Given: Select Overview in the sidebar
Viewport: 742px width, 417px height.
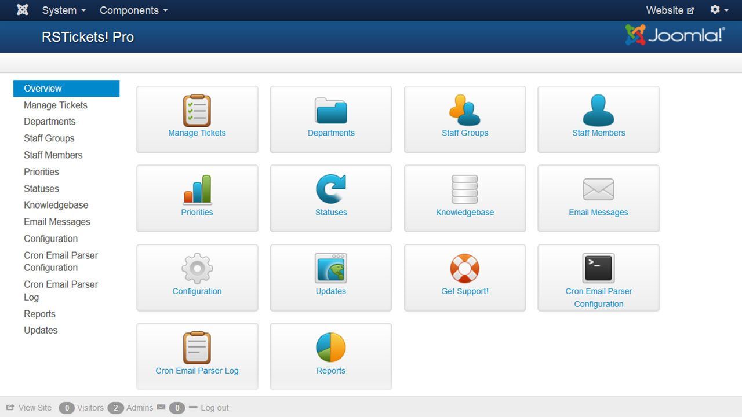Looking at the screenshot, I should 66,89.
